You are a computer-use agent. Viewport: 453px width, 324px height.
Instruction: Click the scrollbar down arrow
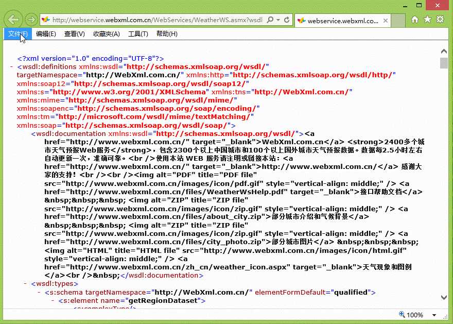click(444, 297)
